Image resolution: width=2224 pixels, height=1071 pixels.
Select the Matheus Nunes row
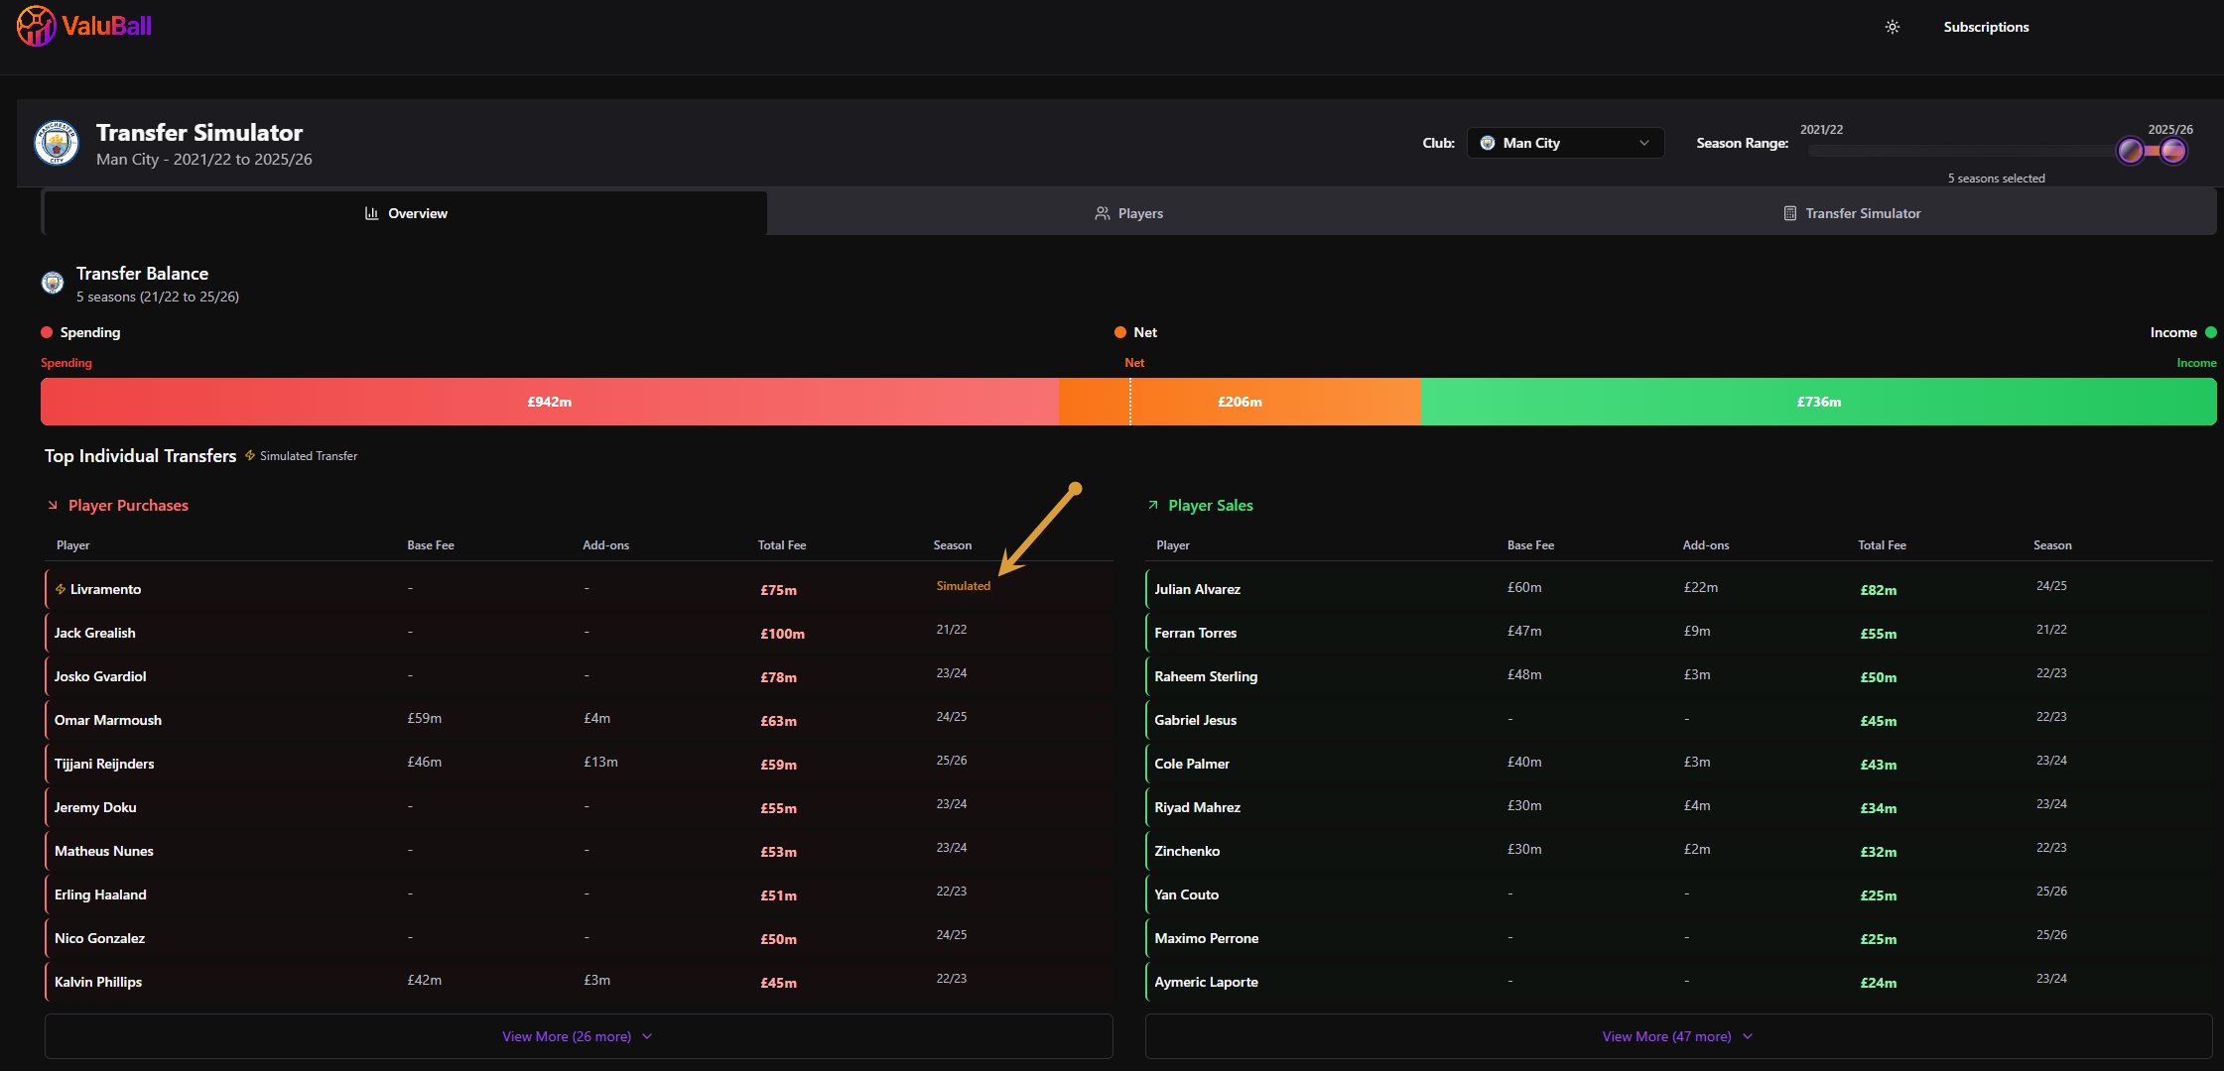pyautogui.click(x=579, y=851)
